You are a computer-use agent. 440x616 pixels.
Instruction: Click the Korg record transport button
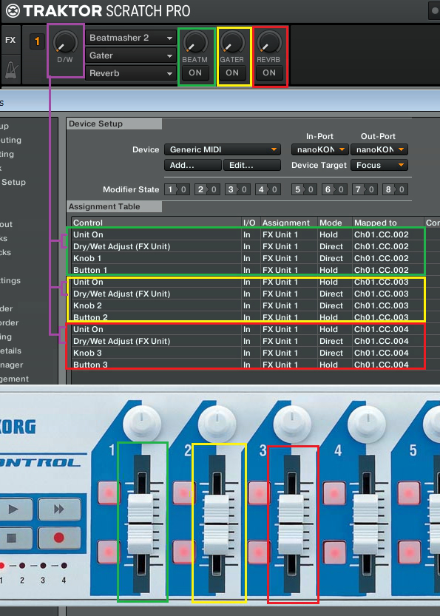point(59,538)
